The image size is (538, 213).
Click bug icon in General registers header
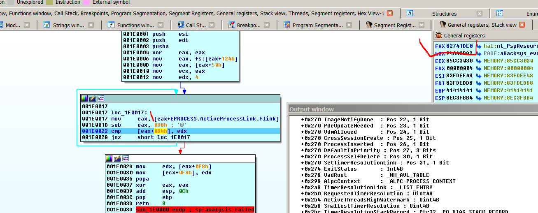click(439, 35)
